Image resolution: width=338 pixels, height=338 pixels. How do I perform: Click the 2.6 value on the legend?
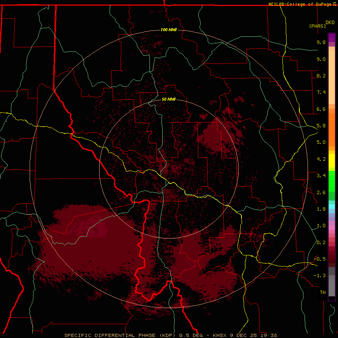pyautogui.click(x=321, y=193)
